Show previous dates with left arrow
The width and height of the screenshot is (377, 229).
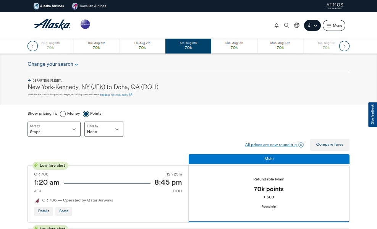pos(33,46)
